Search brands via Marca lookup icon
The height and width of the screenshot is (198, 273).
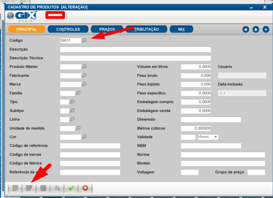tap(84, 84)
